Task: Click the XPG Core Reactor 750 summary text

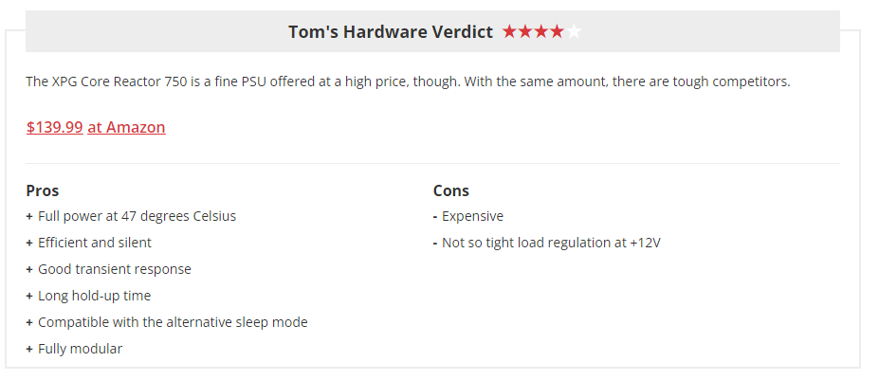Action: click(x=408, y=81)
